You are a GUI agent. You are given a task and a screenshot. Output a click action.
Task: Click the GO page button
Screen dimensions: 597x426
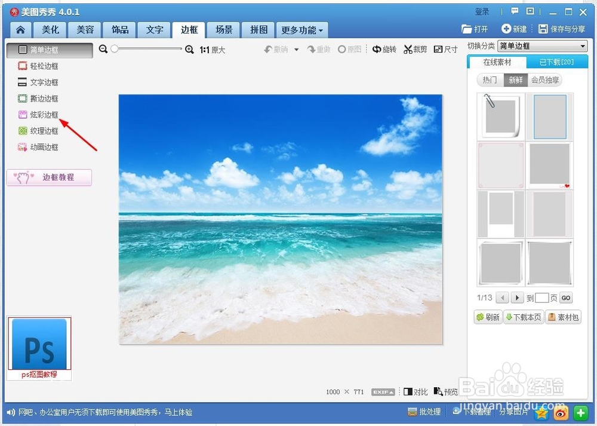pyautogui.click(x=566, y=298)
